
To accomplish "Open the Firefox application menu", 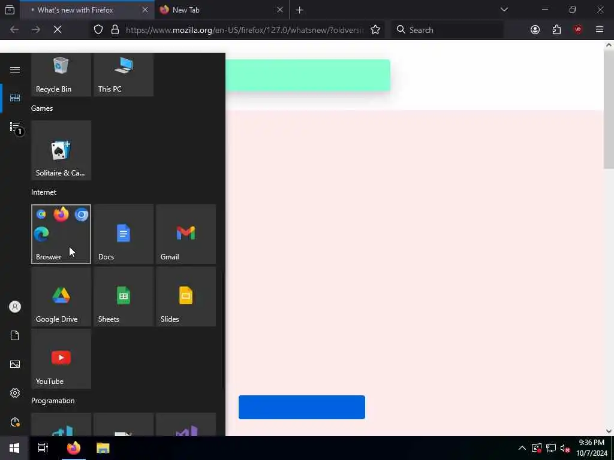I will pyautogui.click(x=600, y=30).
